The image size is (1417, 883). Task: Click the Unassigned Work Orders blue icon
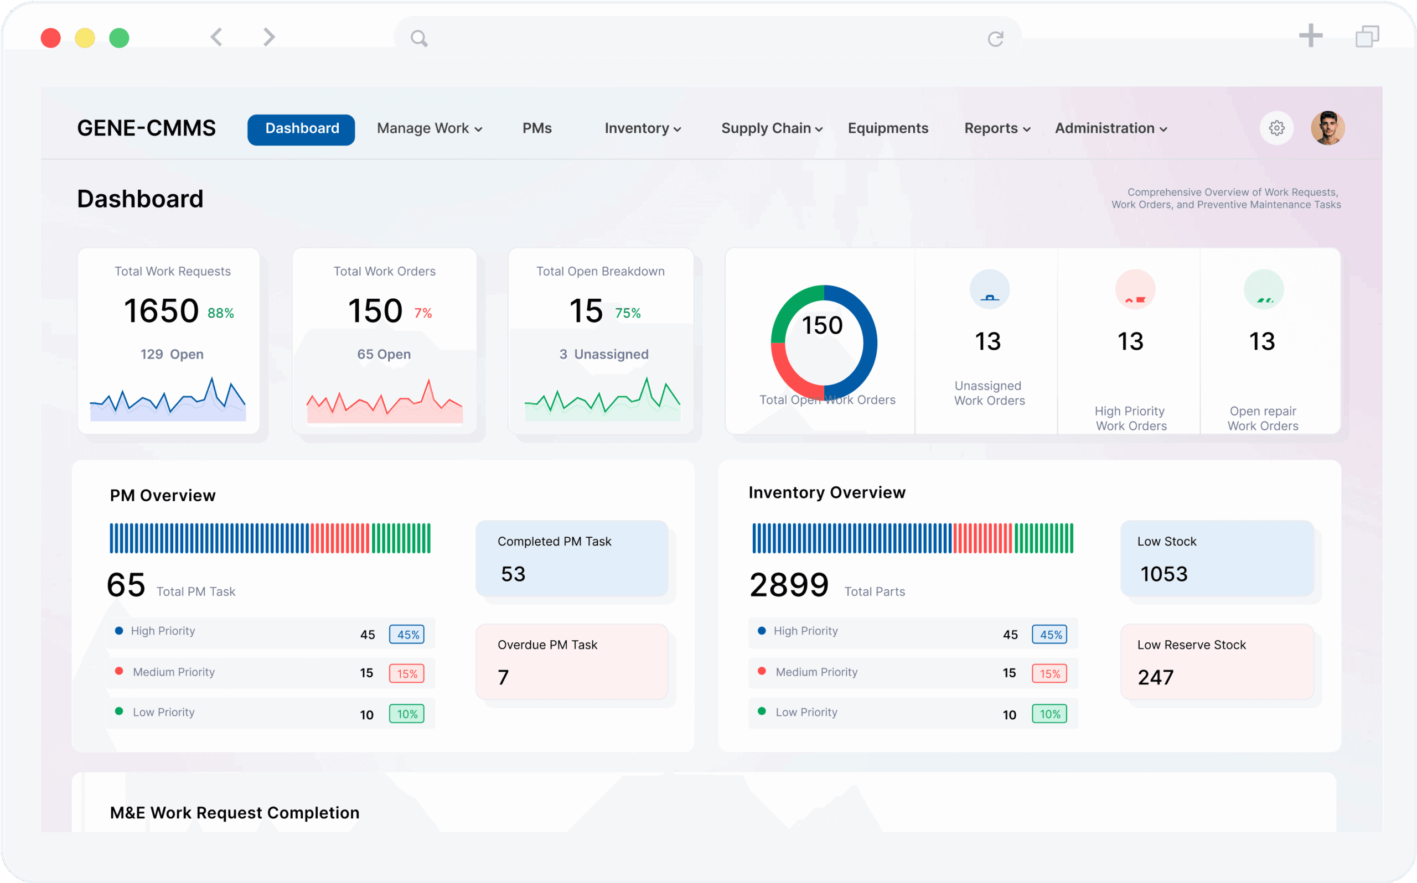coord(989,290)
